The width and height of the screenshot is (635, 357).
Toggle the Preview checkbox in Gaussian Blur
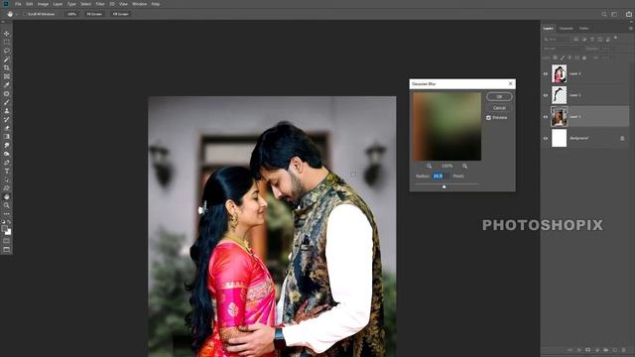(489, 118)
